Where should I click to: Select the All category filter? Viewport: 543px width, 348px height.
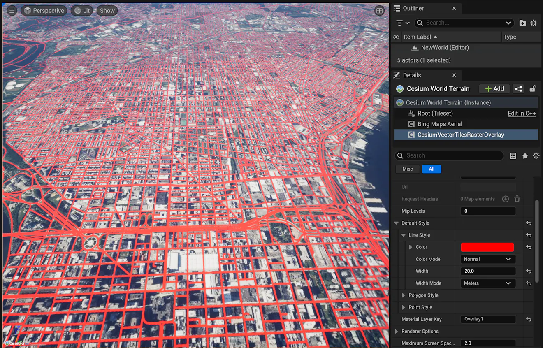(x=432, y=169)
